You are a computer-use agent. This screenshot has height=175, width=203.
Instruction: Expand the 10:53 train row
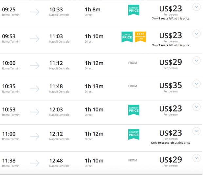(196, 107)
